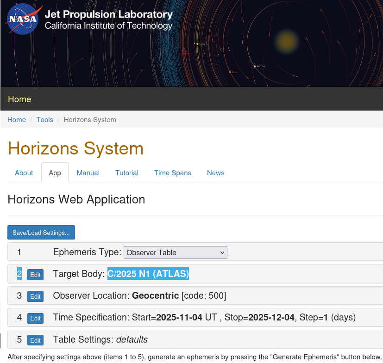Edit the Time Specification setting

pyautogui.click(x=35, y=318)
